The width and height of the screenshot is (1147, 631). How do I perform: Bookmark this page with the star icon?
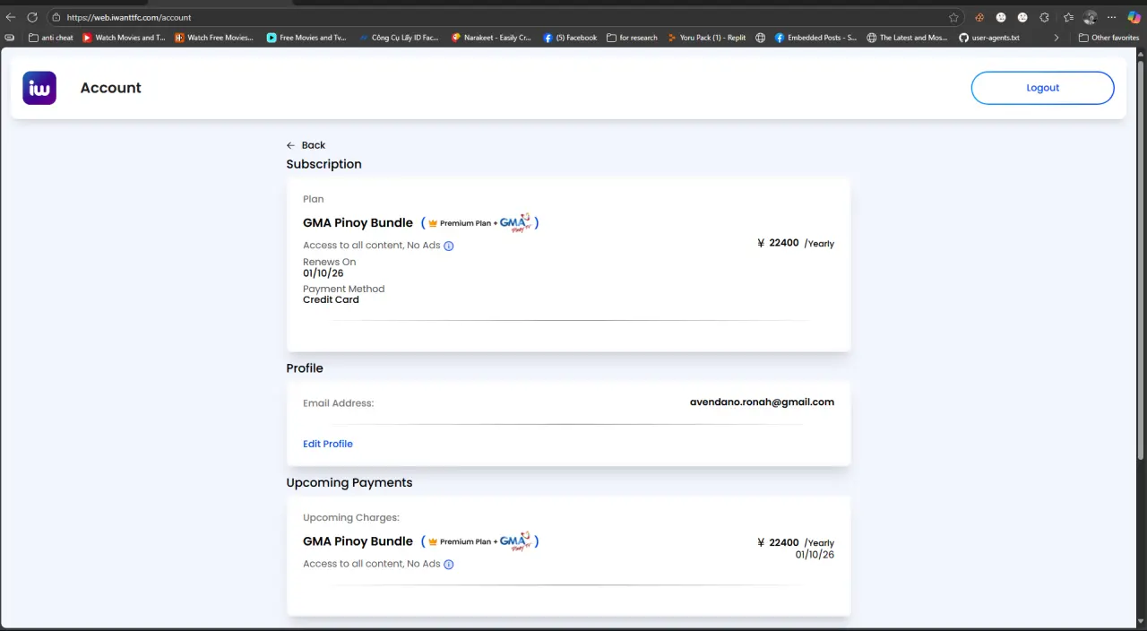click(954, 17)
